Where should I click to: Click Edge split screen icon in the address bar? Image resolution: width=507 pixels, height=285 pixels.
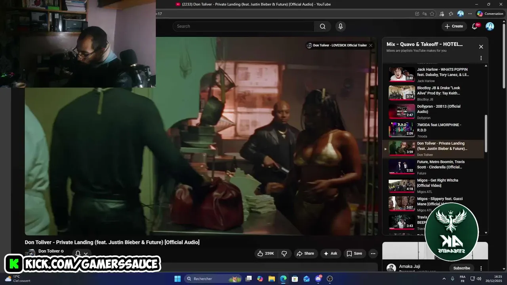tap(417, 13)
